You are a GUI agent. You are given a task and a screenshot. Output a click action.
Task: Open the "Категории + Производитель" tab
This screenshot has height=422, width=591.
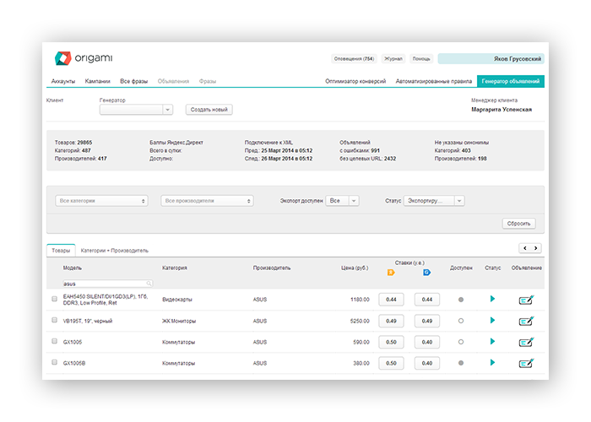pyautogui.click(x=114, y=251)
